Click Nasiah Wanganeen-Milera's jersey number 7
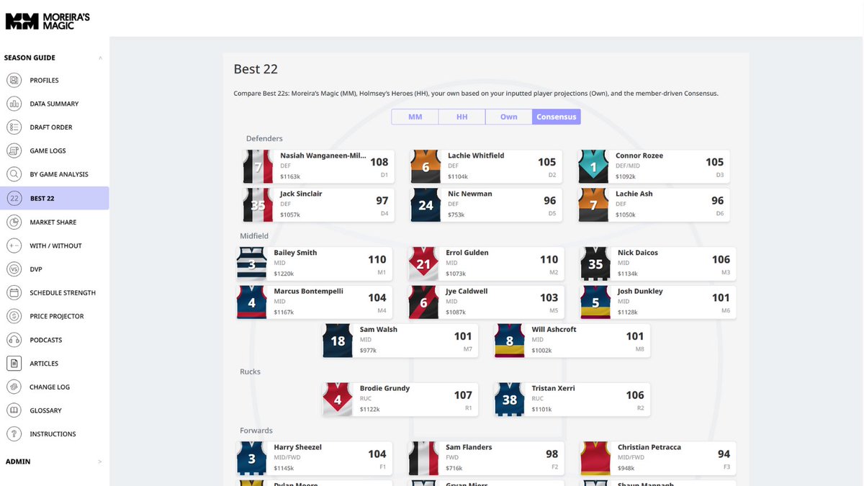 (258, 167)
